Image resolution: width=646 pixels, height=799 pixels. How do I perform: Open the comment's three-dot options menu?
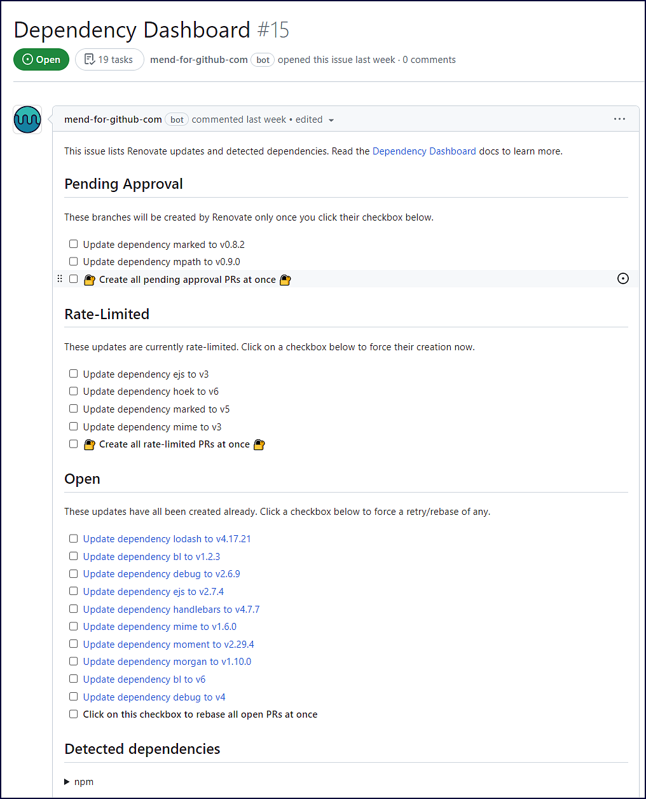tap(619, 120)
